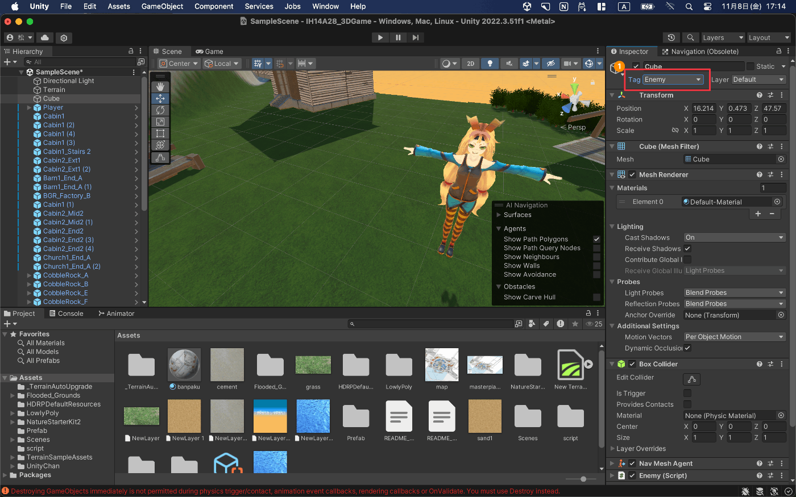This screenshot has width=796, height=497.
Task: Open the Tag dropdown showing Enemy
Action: pos(673,80)
